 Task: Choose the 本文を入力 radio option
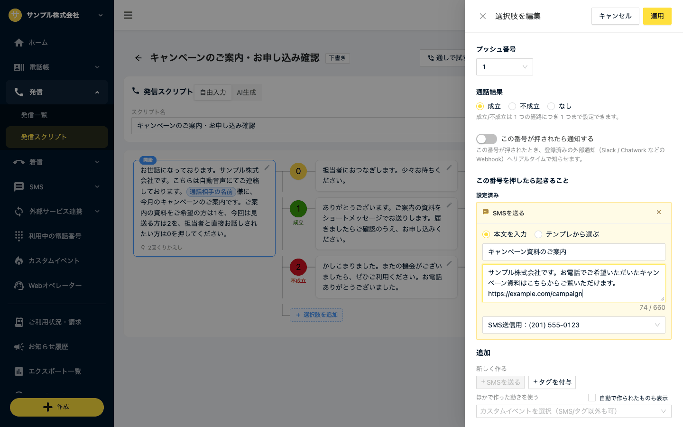click(486, 234)
